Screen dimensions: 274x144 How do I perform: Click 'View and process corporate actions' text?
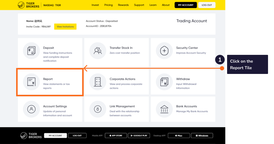click(x=126, y=86)
